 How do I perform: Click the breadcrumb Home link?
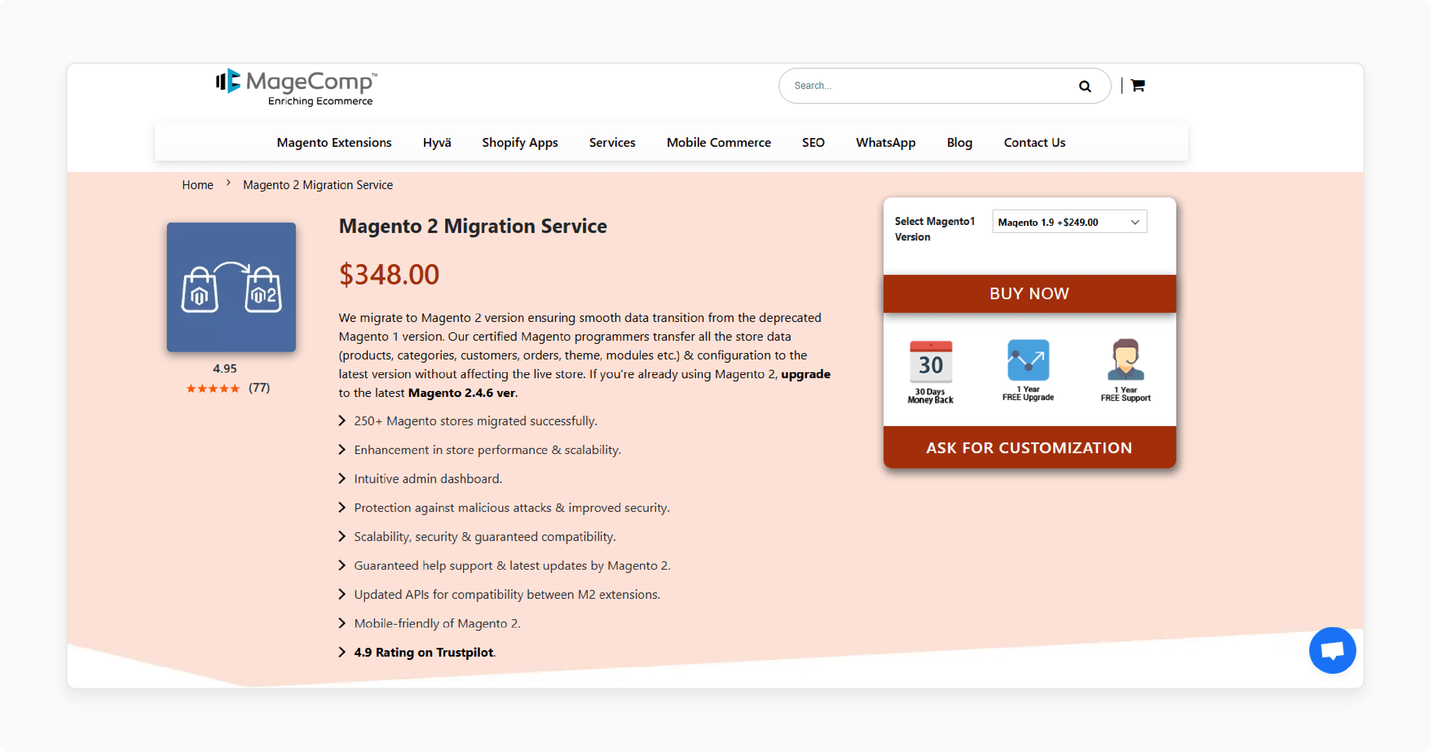pos(197,184)
